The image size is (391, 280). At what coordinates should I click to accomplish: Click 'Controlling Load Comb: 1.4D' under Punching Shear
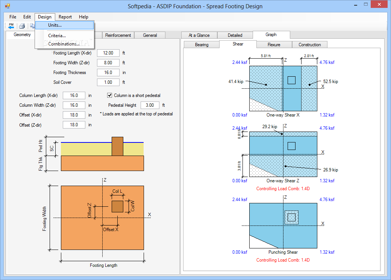coord(283,260)
